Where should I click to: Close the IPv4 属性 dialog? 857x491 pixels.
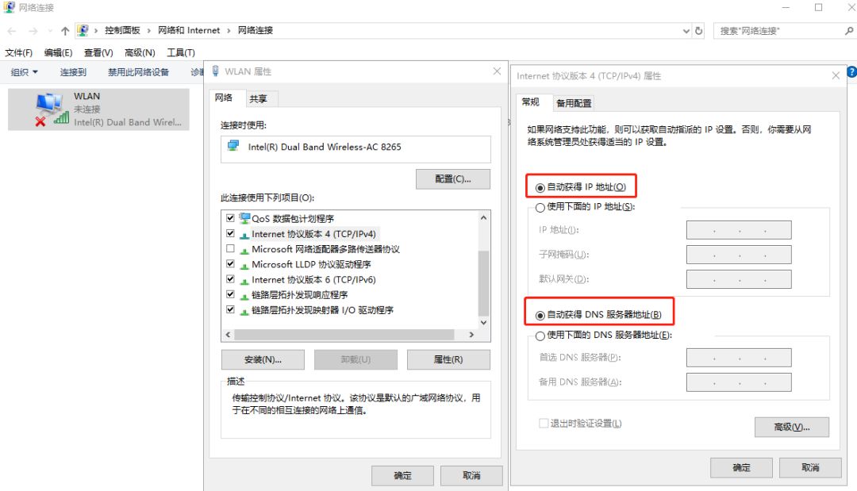coord(835,75)
